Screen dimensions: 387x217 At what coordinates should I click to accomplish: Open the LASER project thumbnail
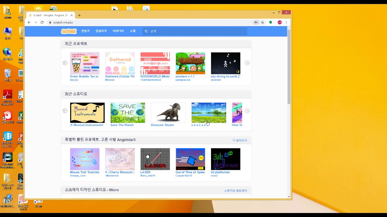[x=155, y=159]
